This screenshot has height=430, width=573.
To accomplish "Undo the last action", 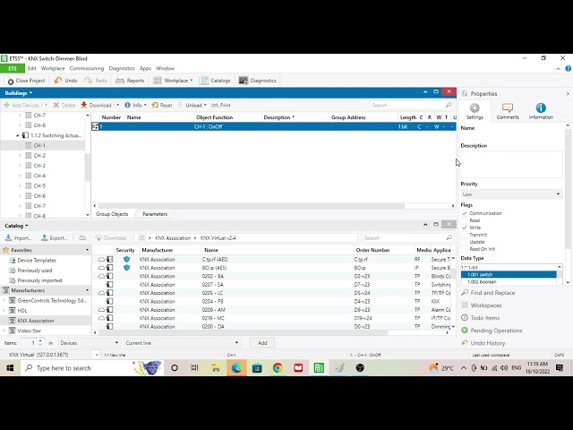I will (65, 81).
